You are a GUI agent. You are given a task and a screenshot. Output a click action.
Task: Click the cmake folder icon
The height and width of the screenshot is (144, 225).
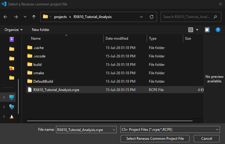[30, 73]
